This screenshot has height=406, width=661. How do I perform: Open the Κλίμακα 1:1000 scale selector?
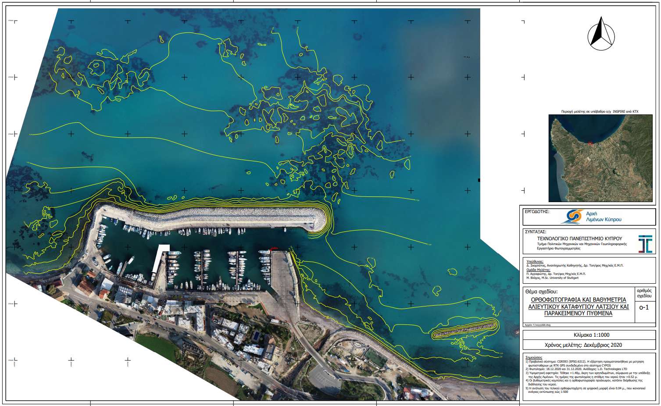coord(587,335)
